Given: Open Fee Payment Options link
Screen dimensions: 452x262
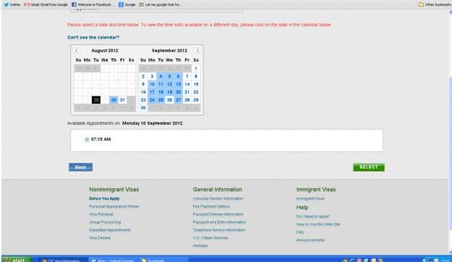Looking at the screenshot, I should tap(212, 207).
